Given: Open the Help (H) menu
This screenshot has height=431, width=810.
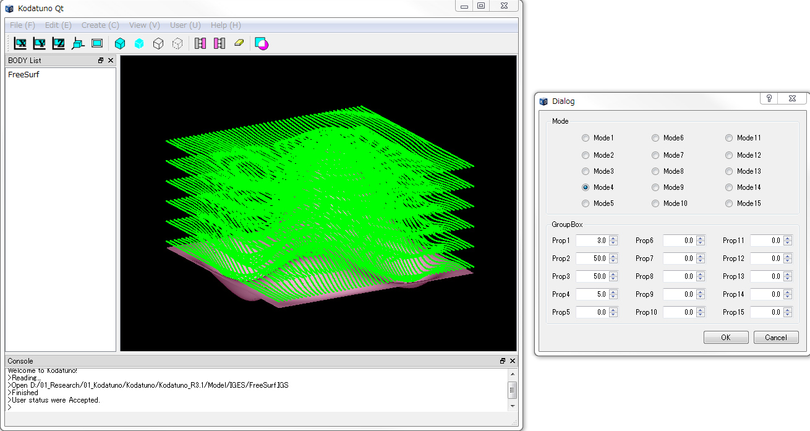Looking at the screenshot, I should click(x=226, y=25).
